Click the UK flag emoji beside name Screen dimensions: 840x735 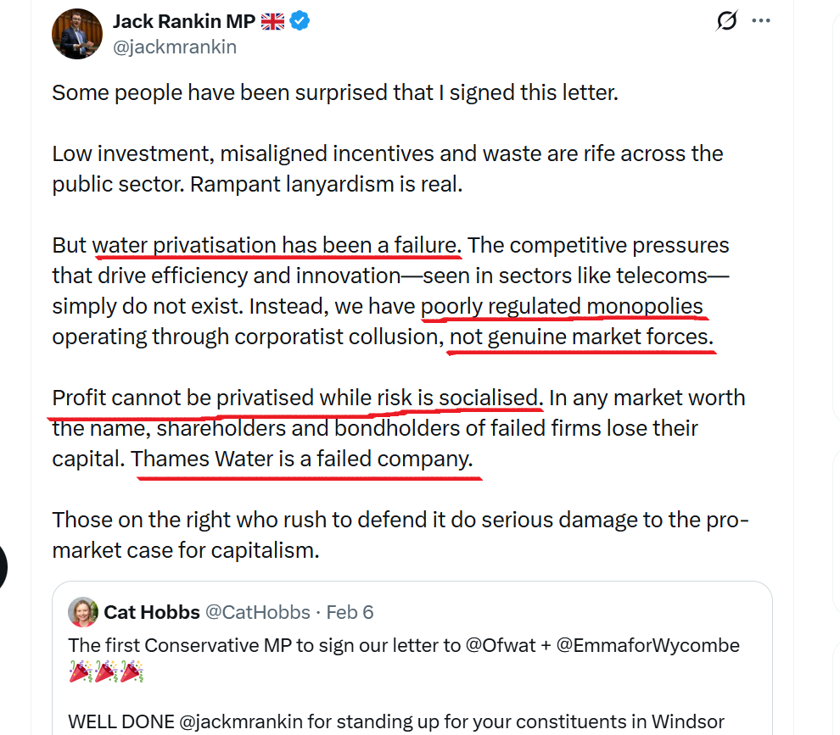272,22
